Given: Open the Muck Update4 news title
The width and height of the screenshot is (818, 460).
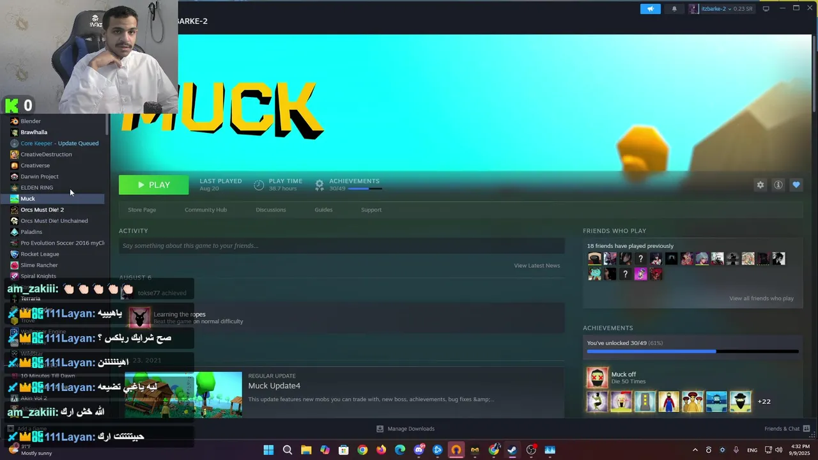Looking at the screenshot, I should [x=274, y=386].
